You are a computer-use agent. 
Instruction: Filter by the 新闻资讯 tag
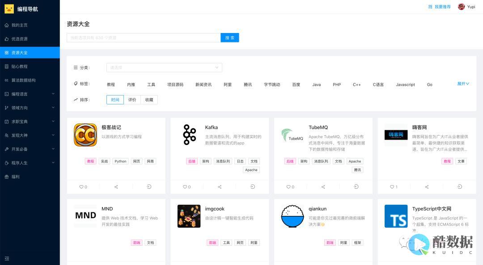point(203,85)
